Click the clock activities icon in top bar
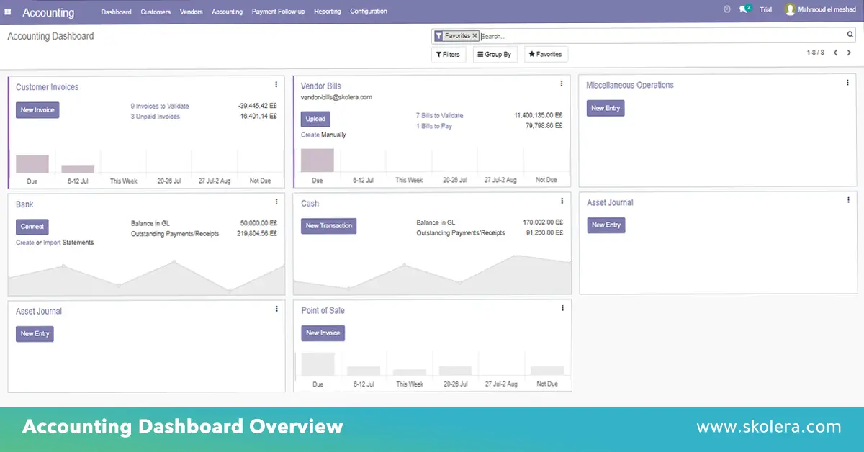 click(x=726, y=9)
